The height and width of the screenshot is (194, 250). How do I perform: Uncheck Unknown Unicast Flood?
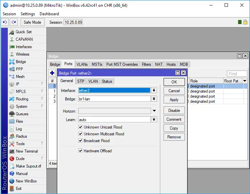(80, 127)
